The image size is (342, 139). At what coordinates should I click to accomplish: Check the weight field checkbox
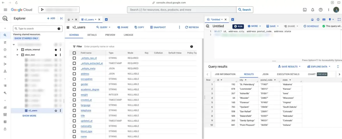click(x=74, y=95)
